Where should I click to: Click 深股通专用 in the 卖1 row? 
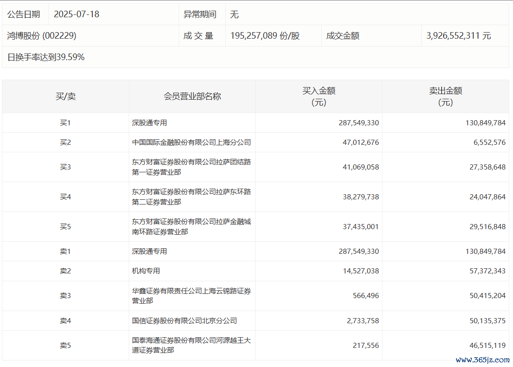pyautogui.click(x=150, y=251)
